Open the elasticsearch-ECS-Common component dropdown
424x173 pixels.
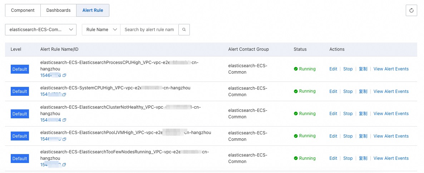coord(41,30)
